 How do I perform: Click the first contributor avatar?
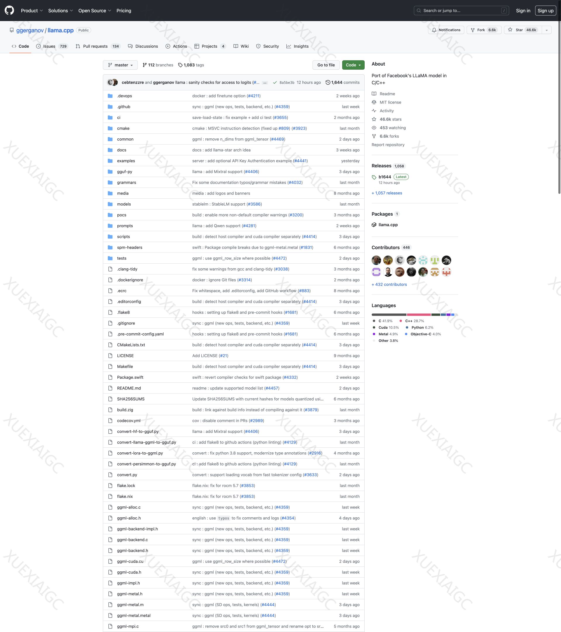(376, 260)
